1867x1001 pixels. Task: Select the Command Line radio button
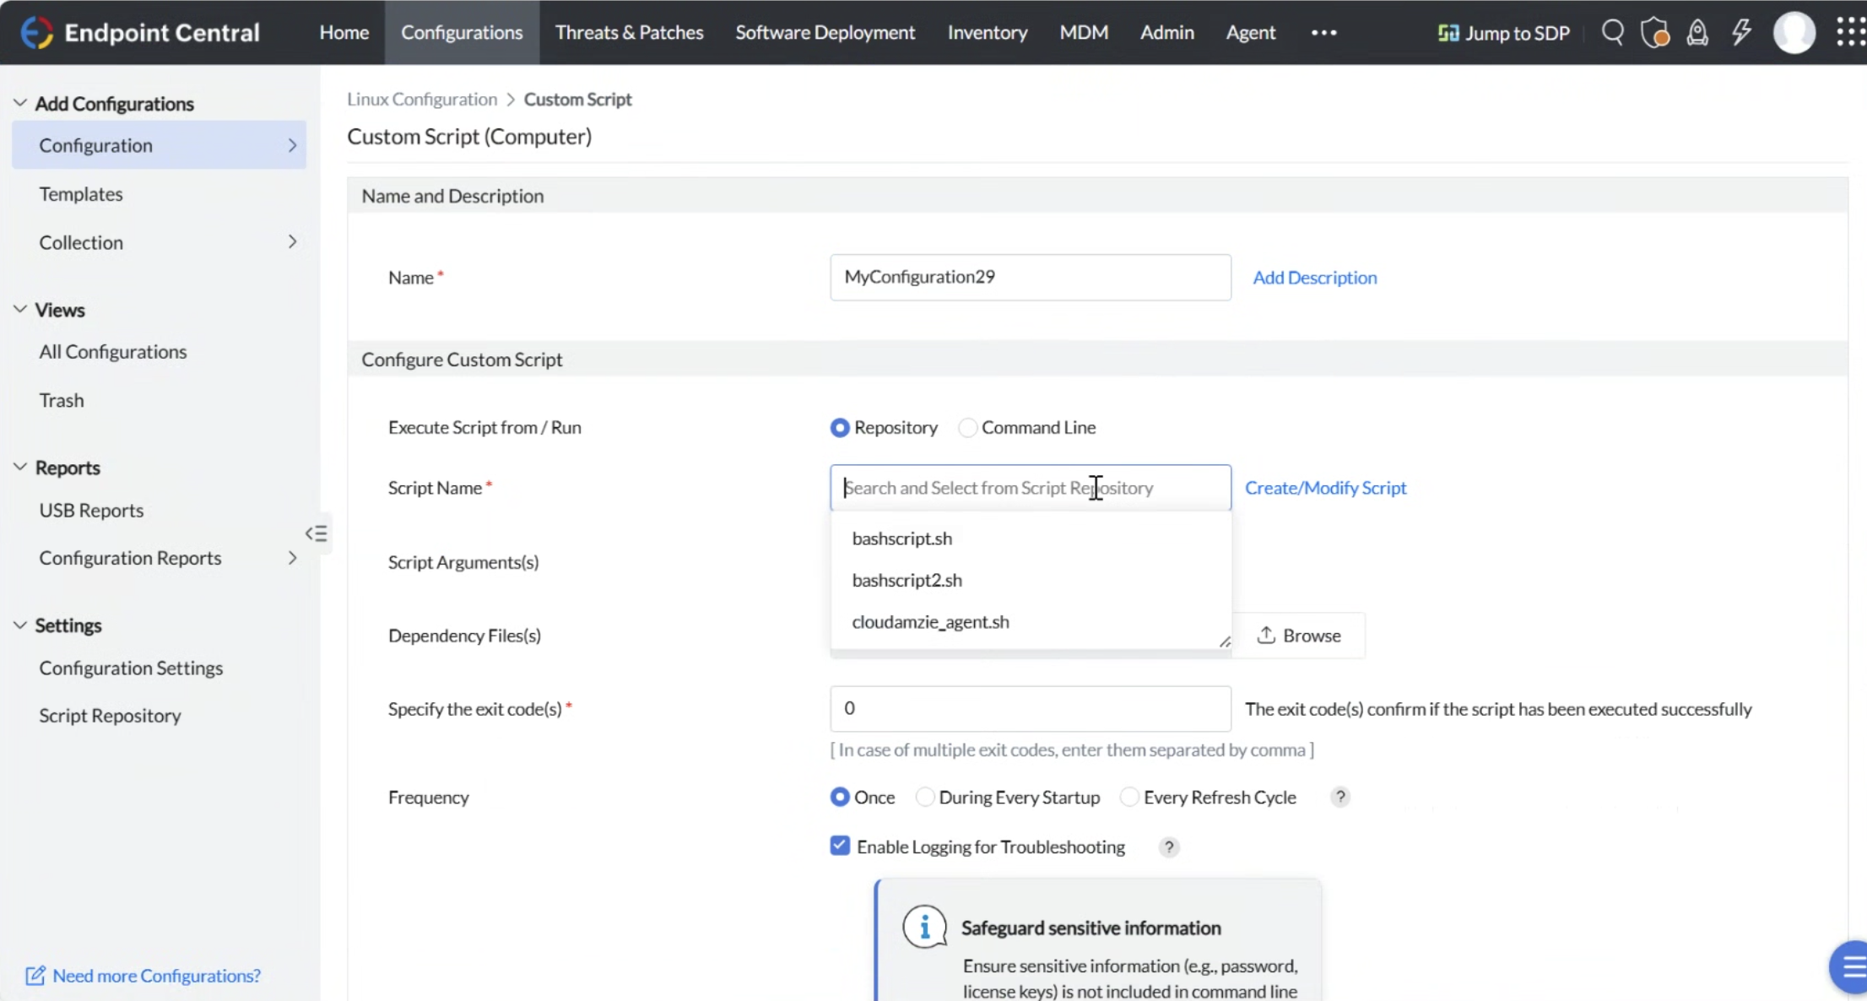[968, 428]
